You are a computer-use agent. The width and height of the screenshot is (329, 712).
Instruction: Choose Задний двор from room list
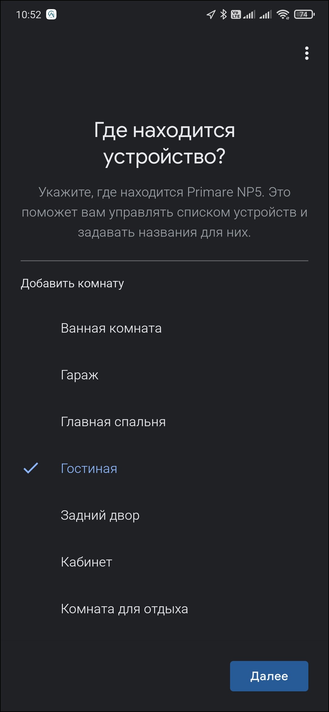pos(100,515)
